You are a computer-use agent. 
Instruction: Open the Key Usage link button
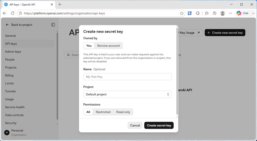tap(190, 33)
